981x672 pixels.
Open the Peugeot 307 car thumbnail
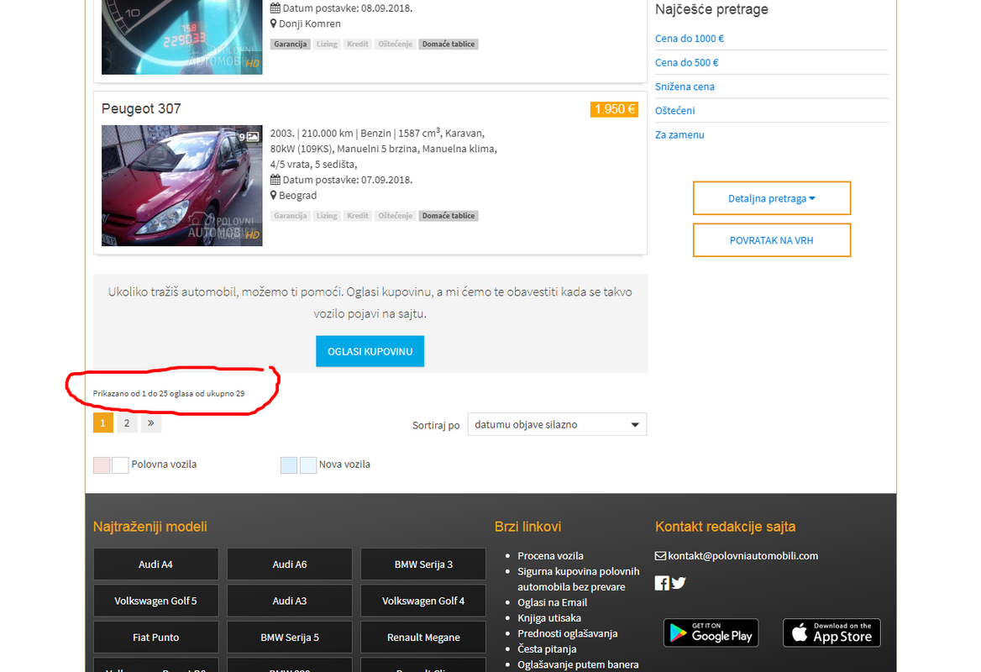coord(182,185)
